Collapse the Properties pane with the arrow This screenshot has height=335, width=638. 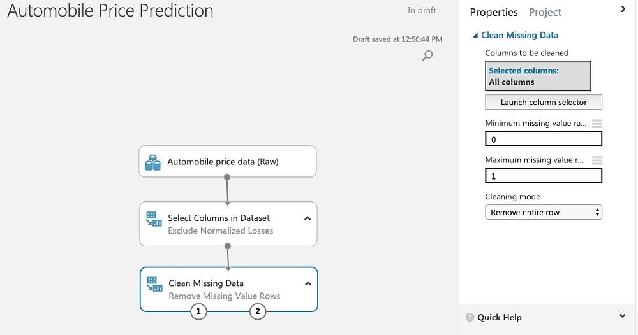(x=623, y=9)
